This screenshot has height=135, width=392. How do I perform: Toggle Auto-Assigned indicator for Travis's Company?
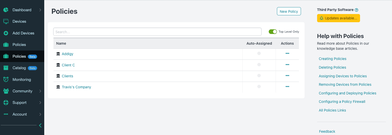click(259, 87)
